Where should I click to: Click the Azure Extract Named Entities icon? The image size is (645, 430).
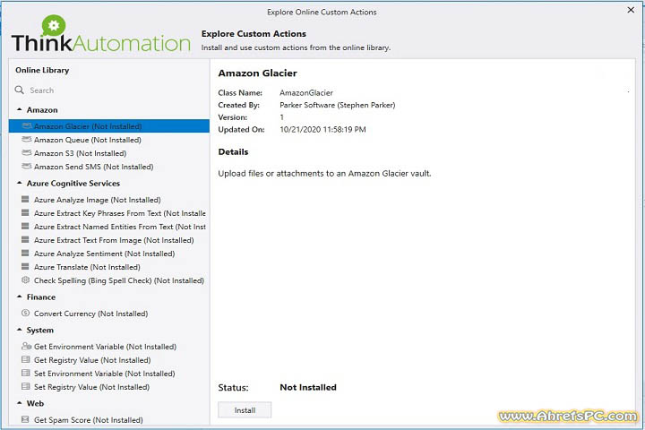click(x=25, y=227)
